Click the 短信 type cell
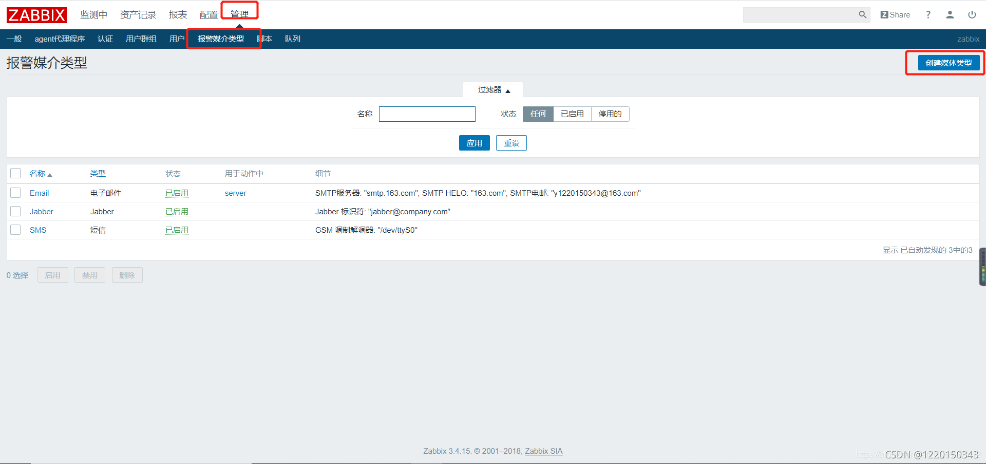Screen dimensions: 986x464 point(98,230)
